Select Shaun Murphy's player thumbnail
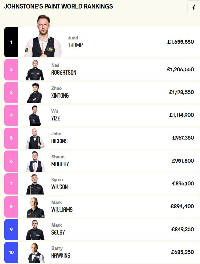 36,161
